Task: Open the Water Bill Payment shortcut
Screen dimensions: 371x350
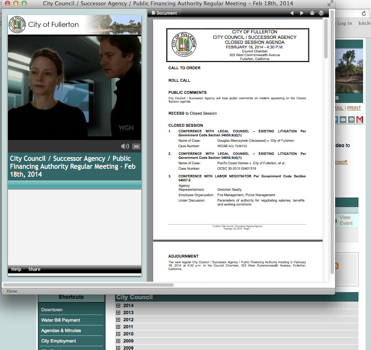Action: pyautogui.click(x=60, y=320)
